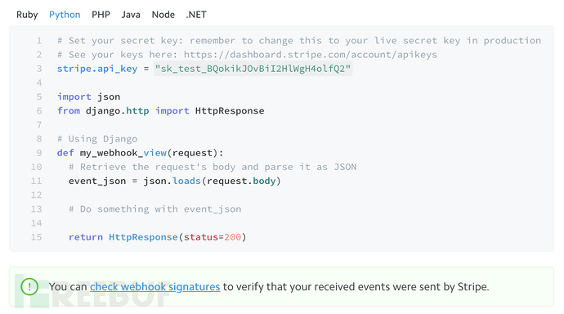Click the status=200 argument
Image resolution: width=564 pixels, height=314 pixels.
(213, 237)
